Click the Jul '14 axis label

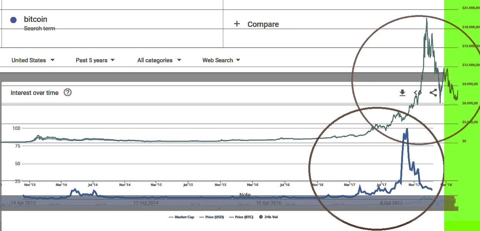tap(93, 185)
